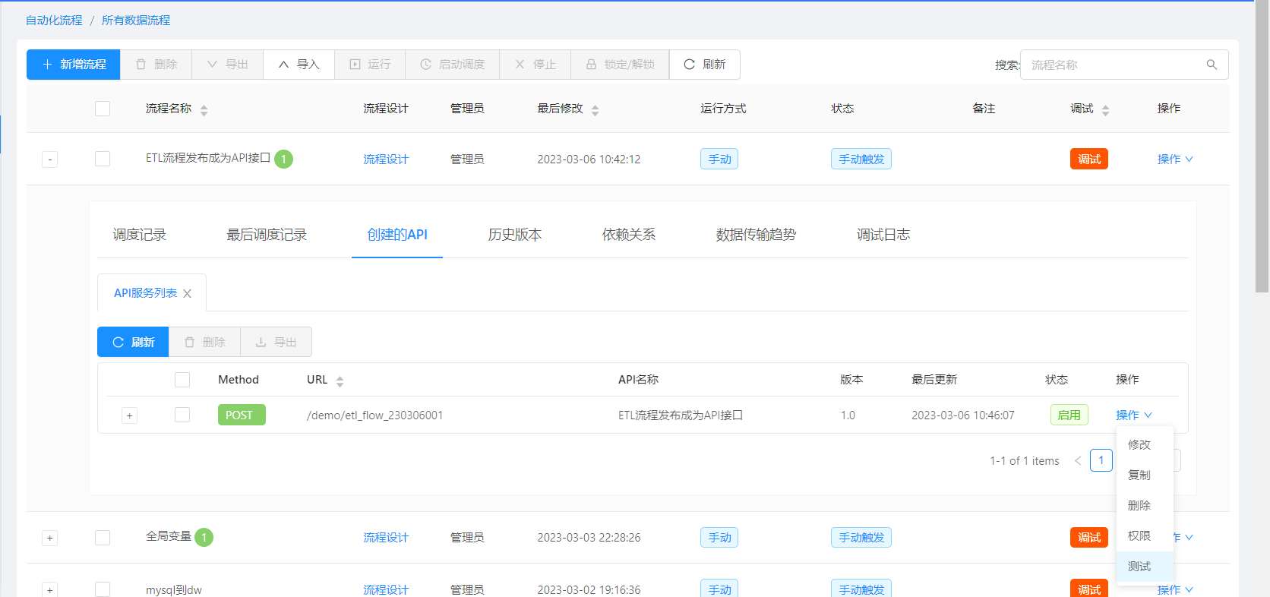Switch to the 最后调度记录 tab

click(267, 235)
